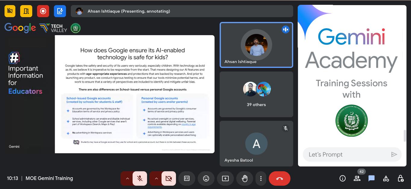Open host controls lock icon

400,178
